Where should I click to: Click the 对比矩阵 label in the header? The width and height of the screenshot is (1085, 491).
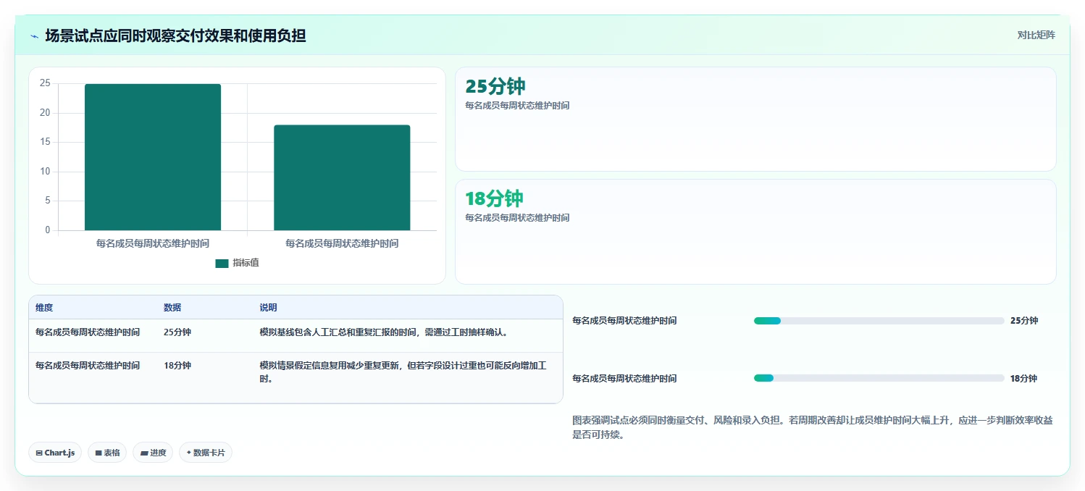point(1036,35)
